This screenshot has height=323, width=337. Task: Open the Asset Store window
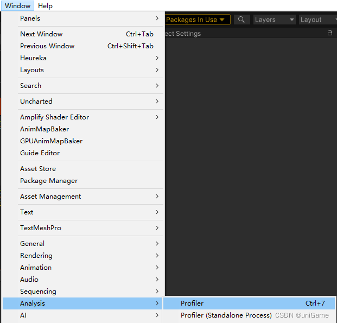point(82,169)
